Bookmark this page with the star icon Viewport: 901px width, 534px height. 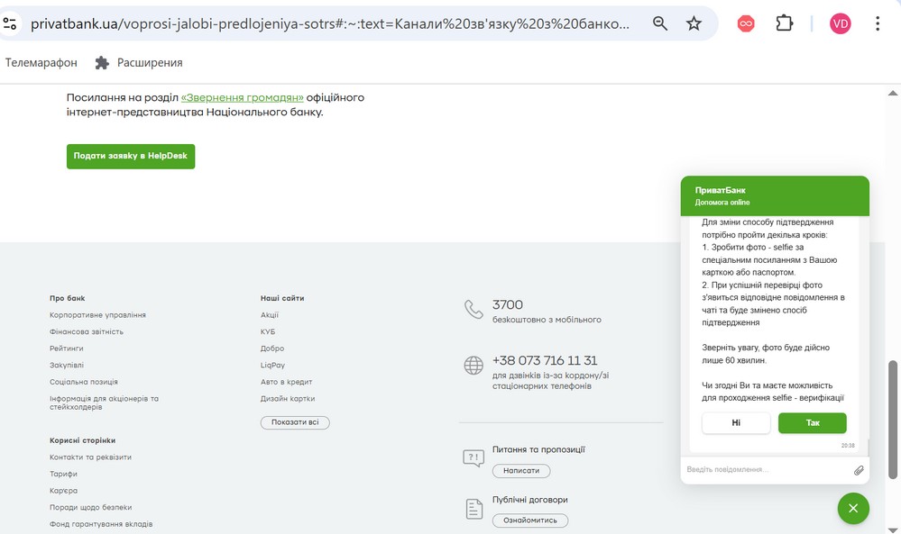[694, 23]
